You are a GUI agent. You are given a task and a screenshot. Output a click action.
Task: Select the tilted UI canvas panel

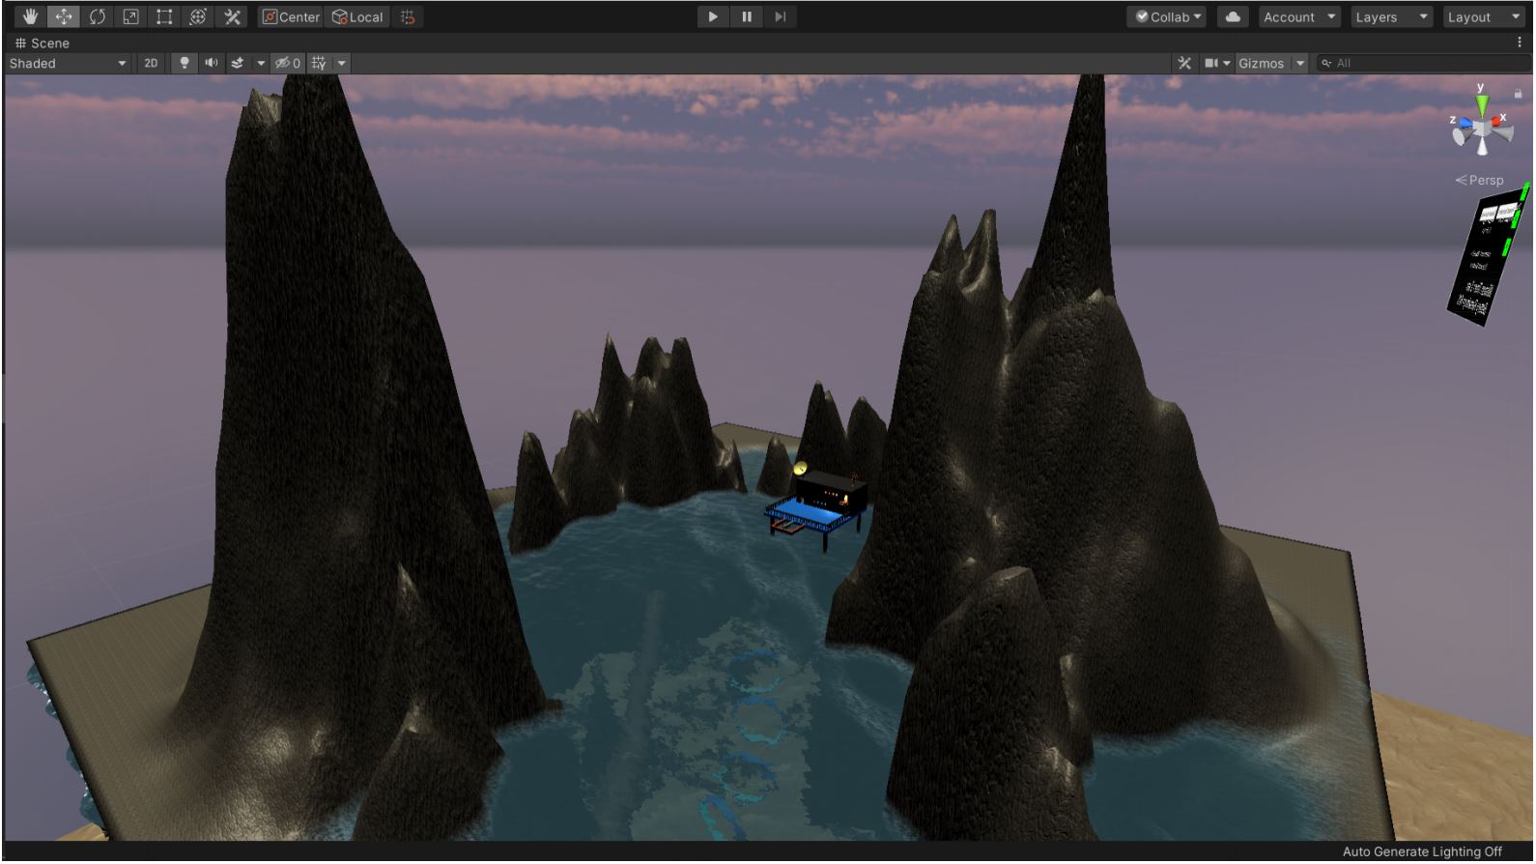(1488, 254)
